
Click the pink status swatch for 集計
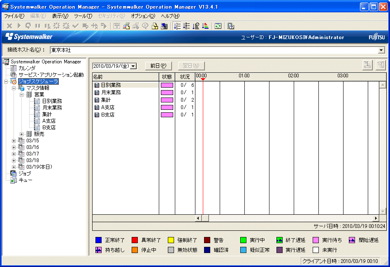click(167, 100)
